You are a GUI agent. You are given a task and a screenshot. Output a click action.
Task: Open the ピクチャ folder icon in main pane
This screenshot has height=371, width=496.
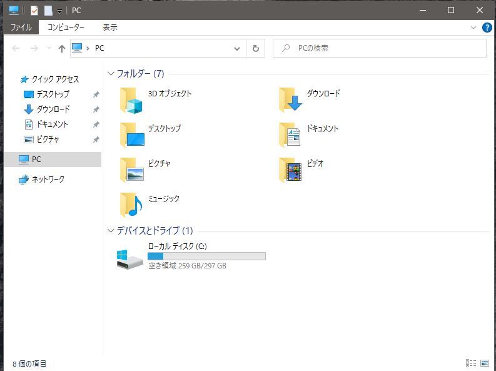(132, 170)
